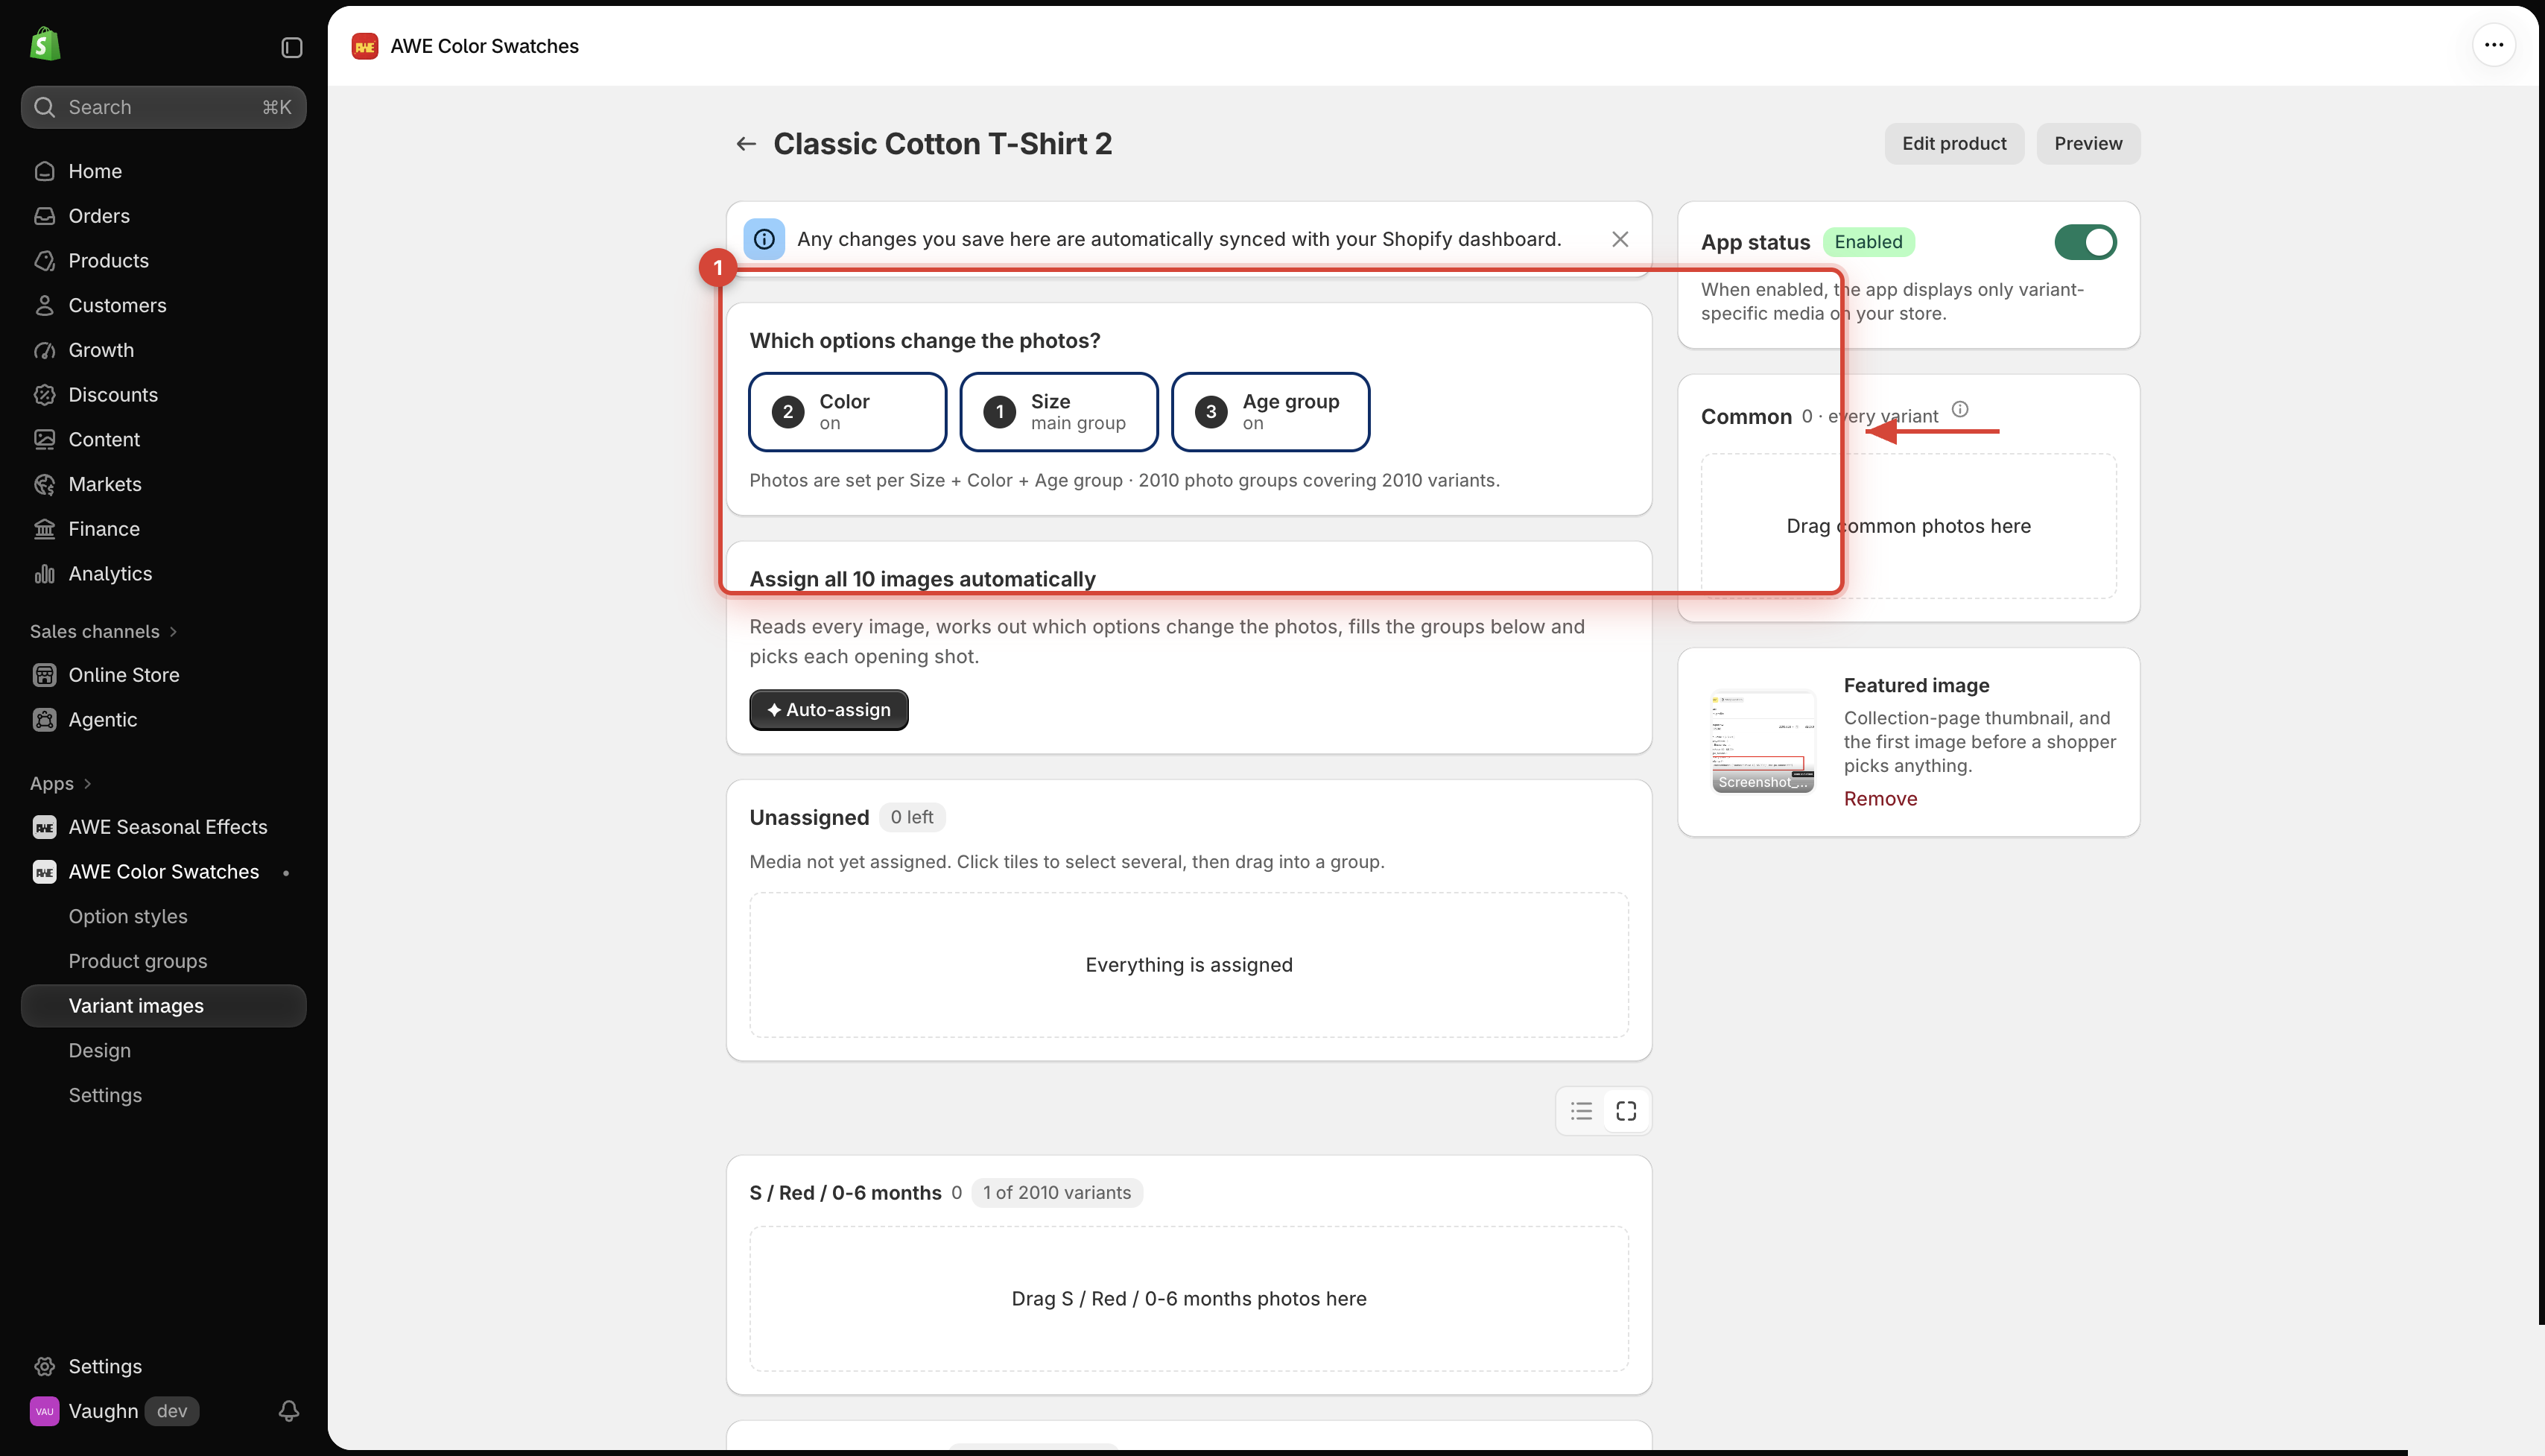Click the info icon next to Common

(1959, 409)
